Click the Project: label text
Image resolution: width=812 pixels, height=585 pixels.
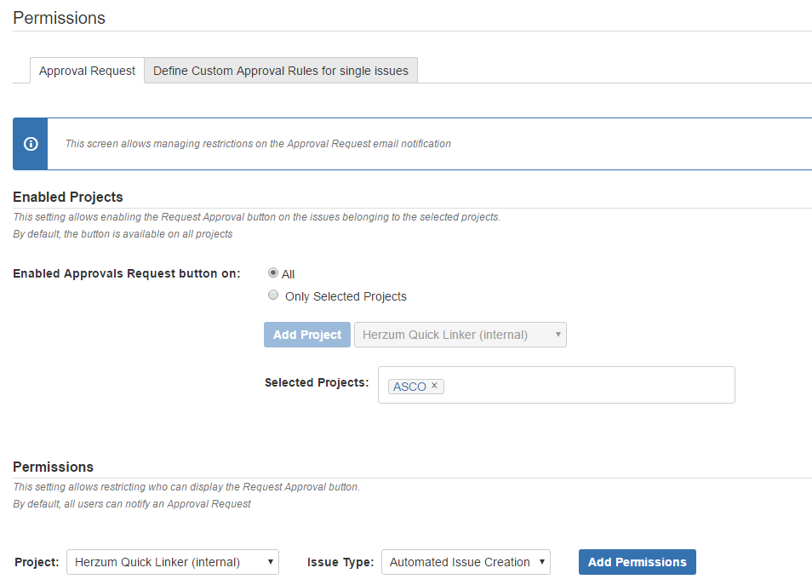37,562
